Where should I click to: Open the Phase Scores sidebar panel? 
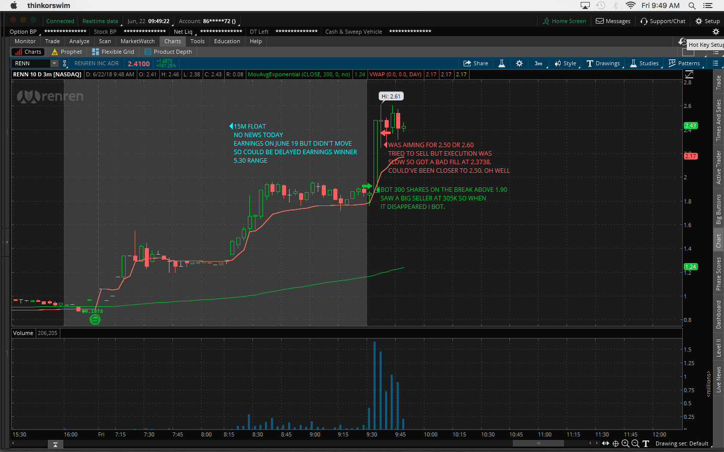[x=718, y=274]
